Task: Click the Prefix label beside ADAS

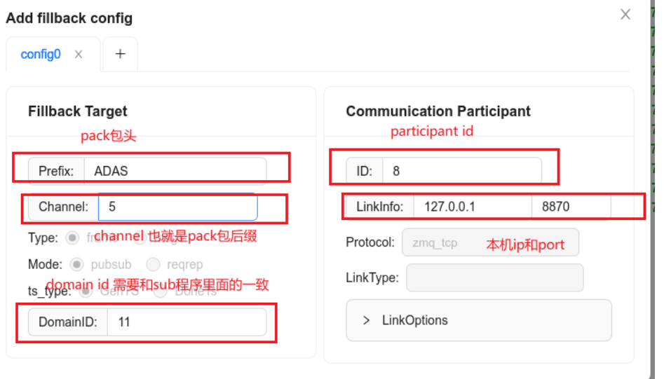Action: (56, 170)
